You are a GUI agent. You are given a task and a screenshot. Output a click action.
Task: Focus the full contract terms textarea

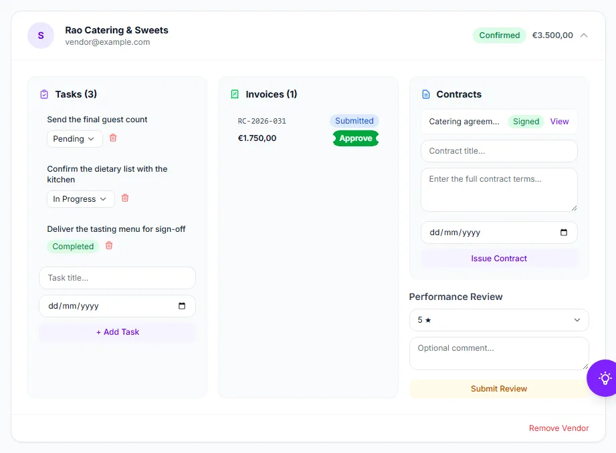point(499,190)
